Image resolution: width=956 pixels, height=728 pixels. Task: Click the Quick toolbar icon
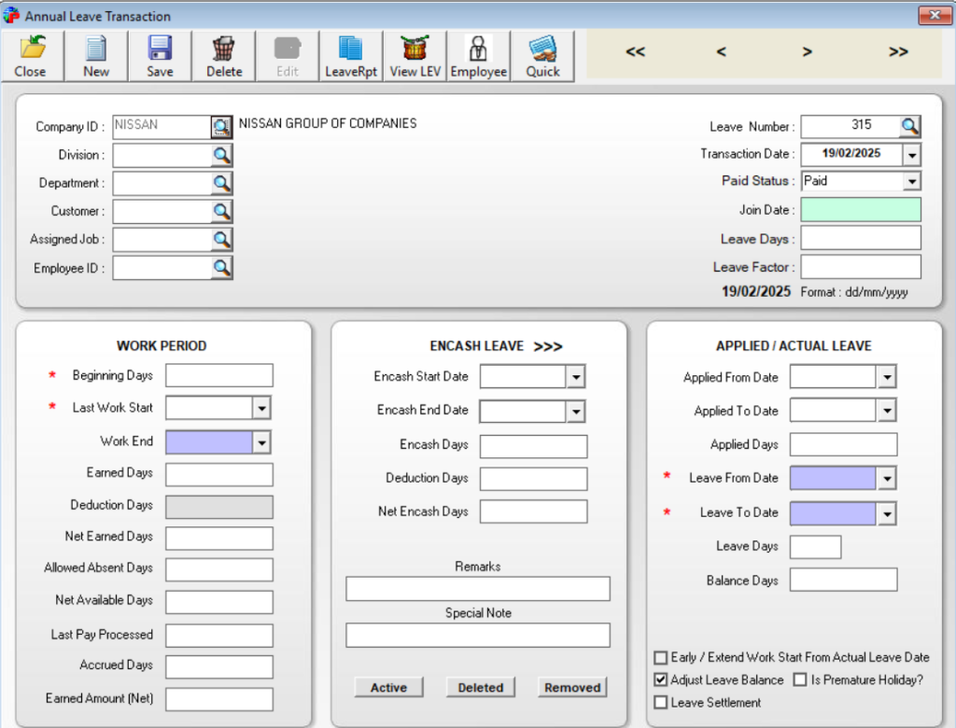tap(541, 54)
